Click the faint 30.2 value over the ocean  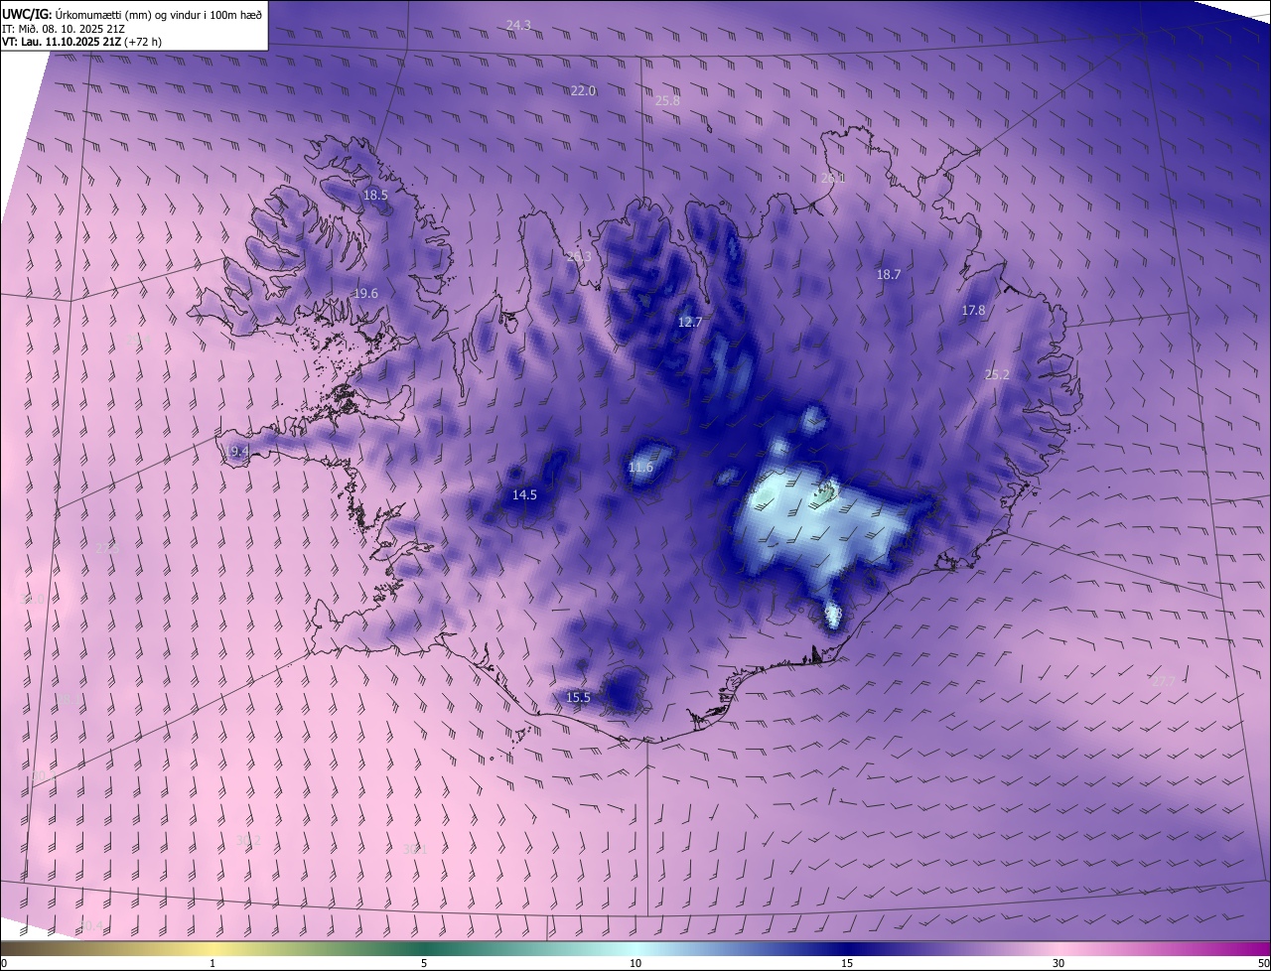pyautogui.click(x=249, y=840)
